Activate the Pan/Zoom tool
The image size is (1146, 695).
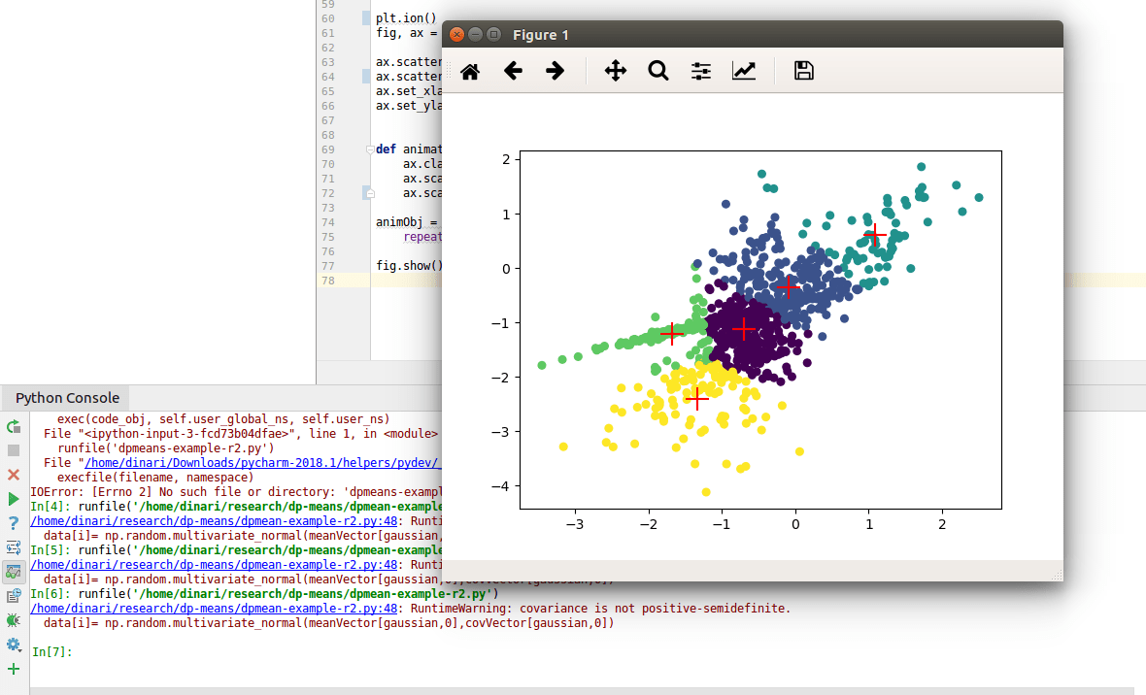[616, 70]
